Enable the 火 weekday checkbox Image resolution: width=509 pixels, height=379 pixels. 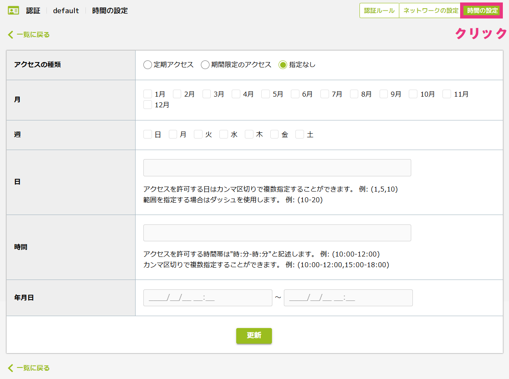(198, 134)
